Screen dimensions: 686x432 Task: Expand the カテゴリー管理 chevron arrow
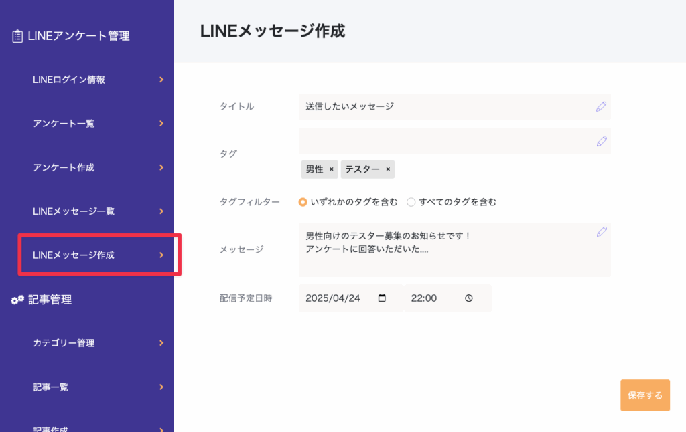[161, 343]
